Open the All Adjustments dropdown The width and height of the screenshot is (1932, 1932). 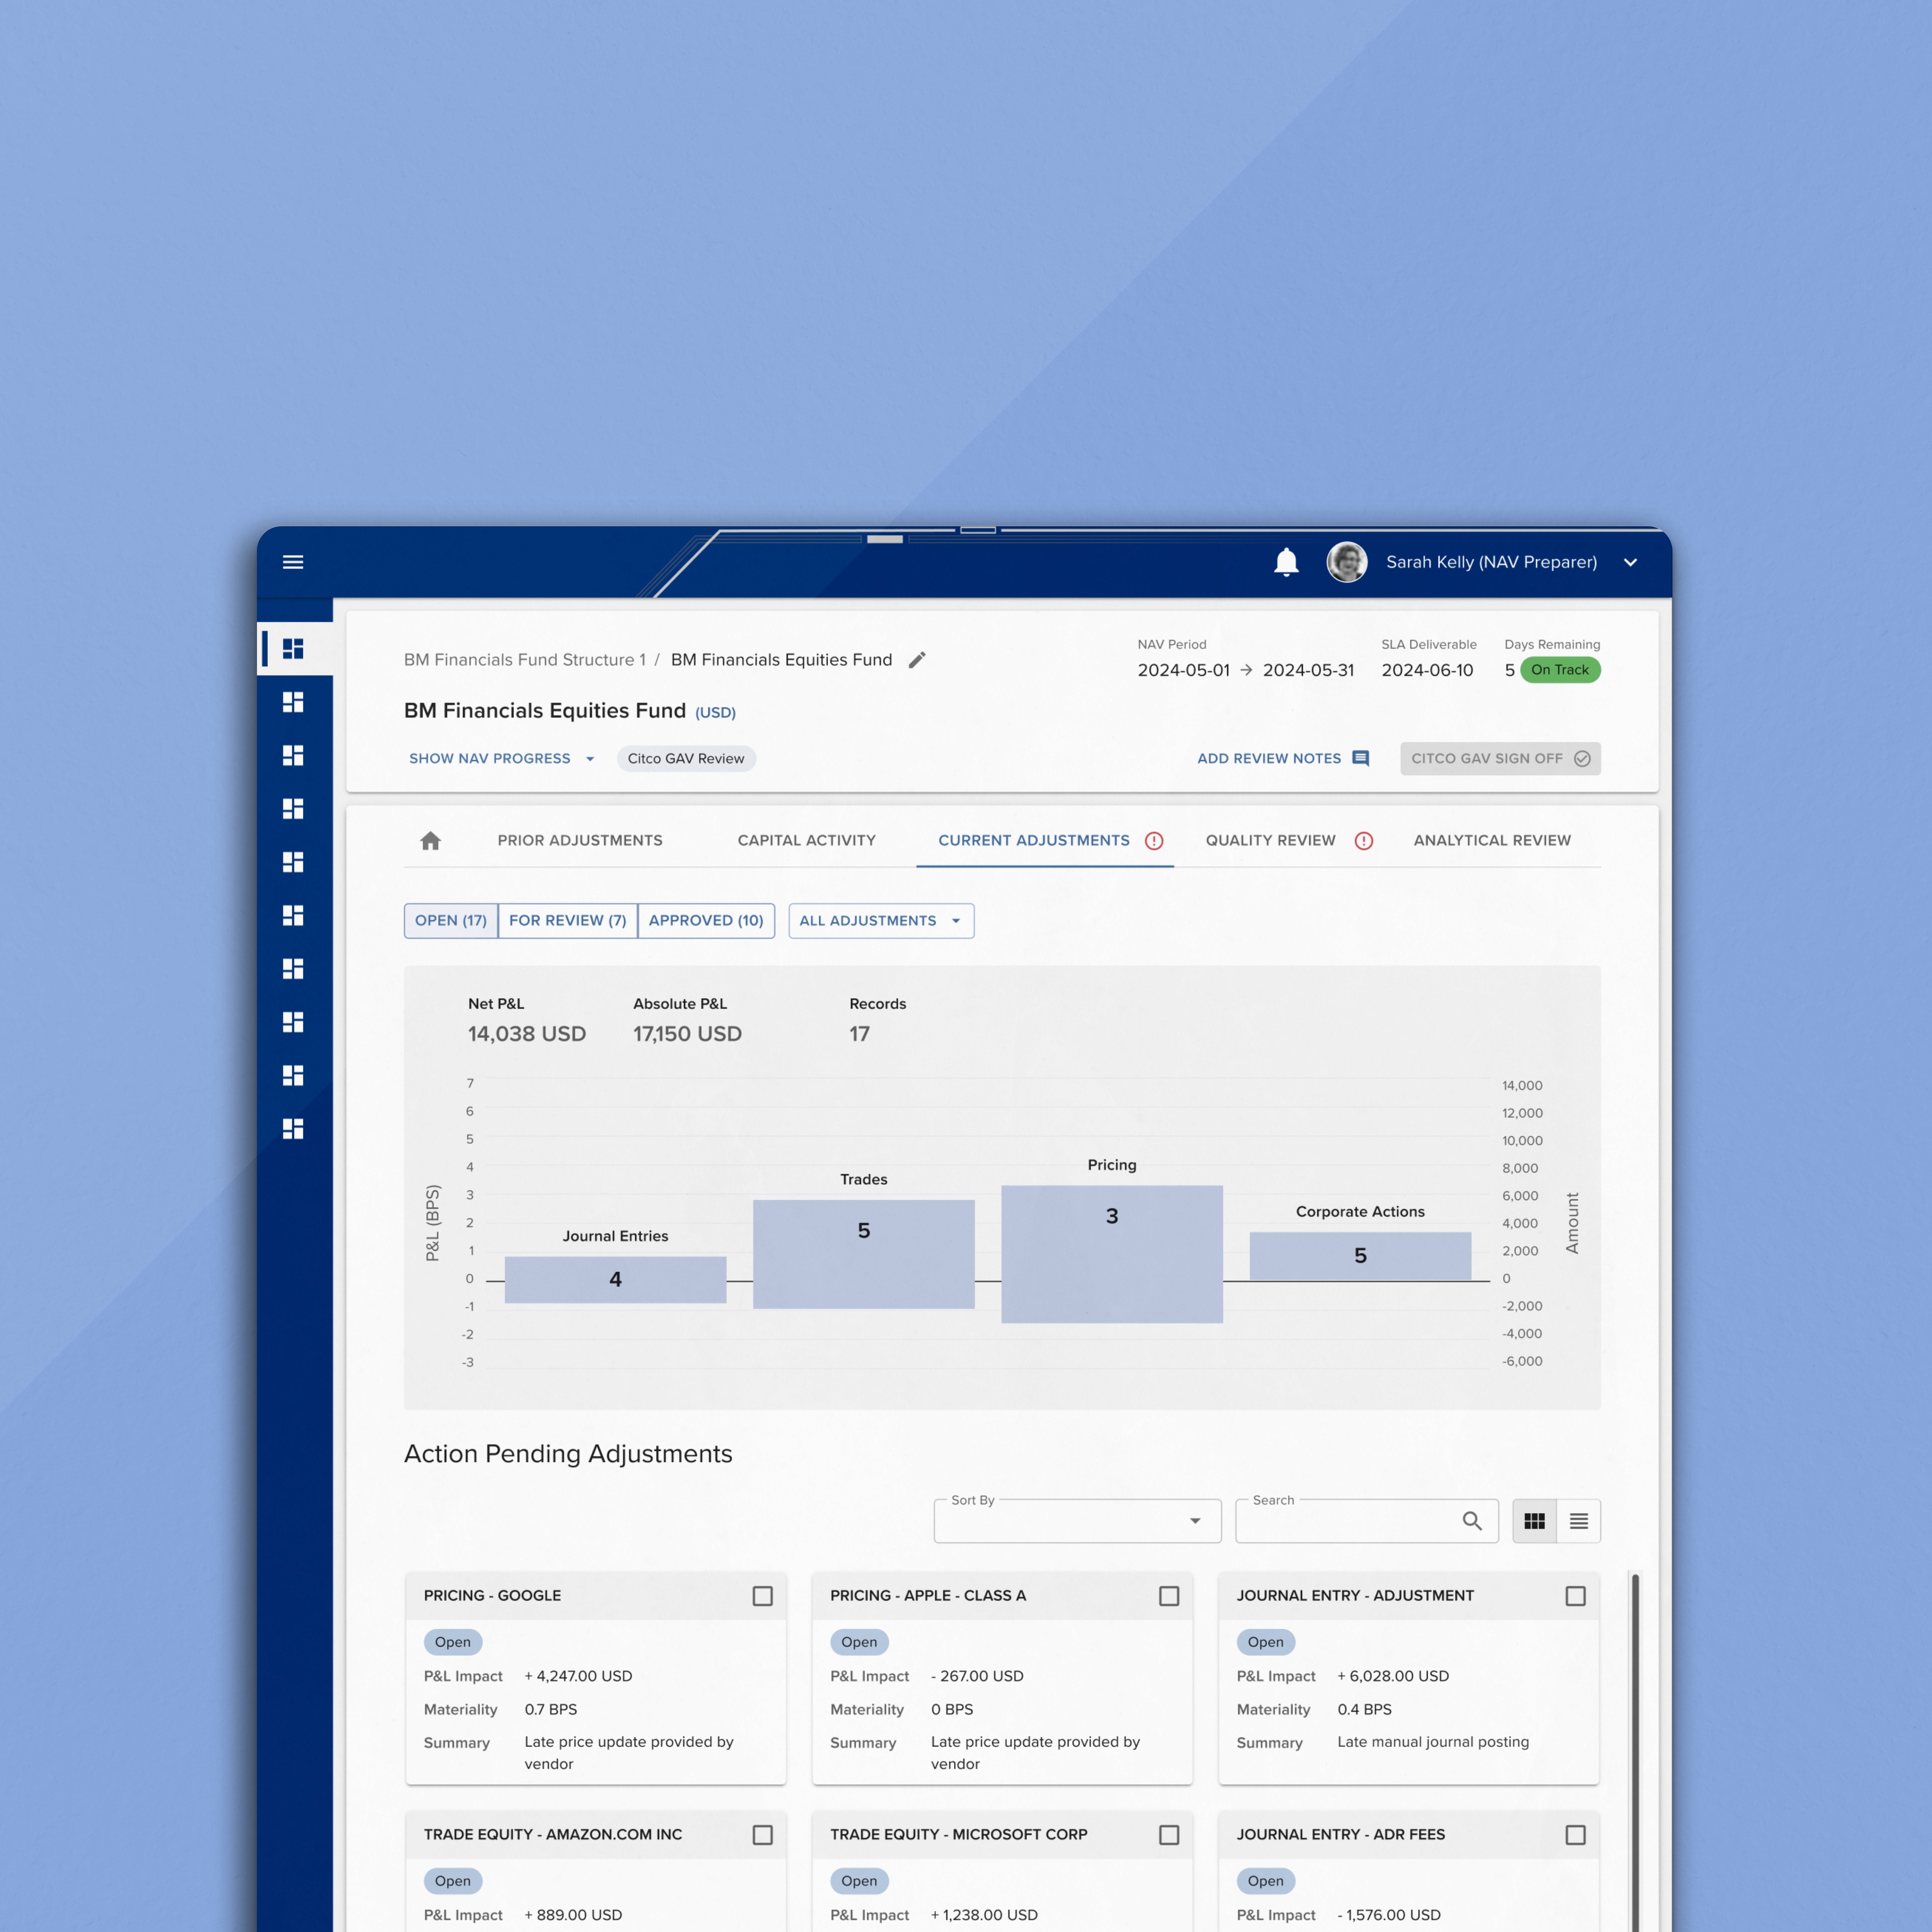[x=881, y=921]
